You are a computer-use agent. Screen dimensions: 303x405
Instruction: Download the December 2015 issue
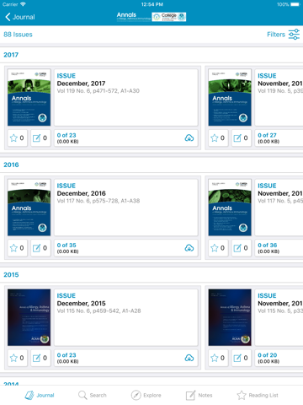[x=189, y=358]
